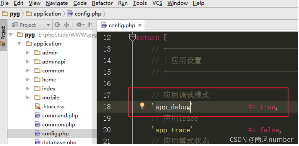Expand the common folder arrow
Image resolution: width=299 pixels, height=146 pixels.
pyautogui.click(x=28, y=71)
